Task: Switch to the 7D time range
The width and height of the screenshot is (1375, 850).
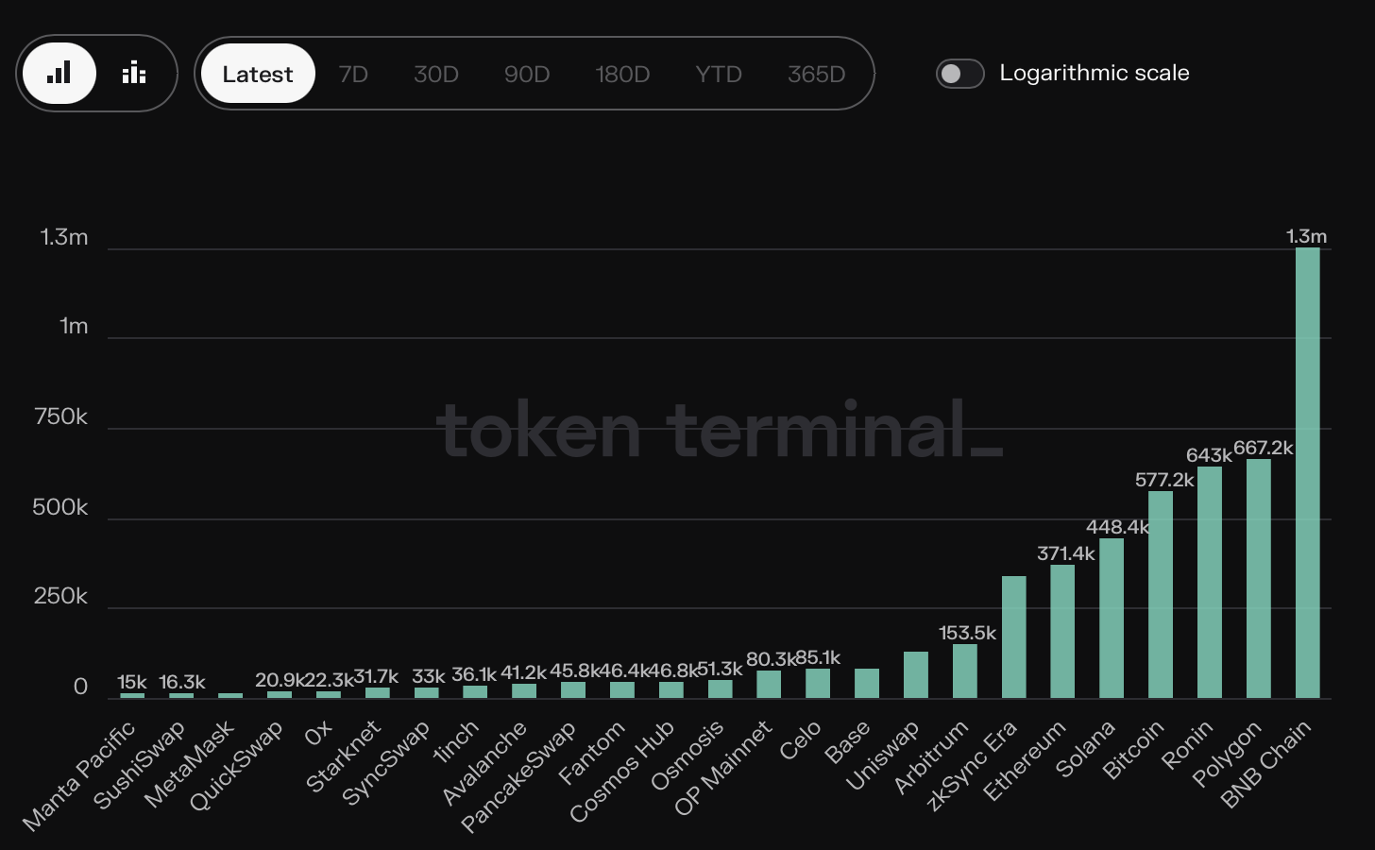Action: click(353, 74)
